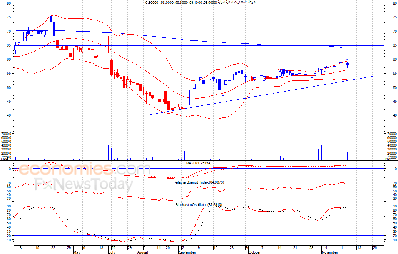This screenshot has width=398, height=254.
Task: Click the 50 level on the left RSI axis
Action: (9, 191)
